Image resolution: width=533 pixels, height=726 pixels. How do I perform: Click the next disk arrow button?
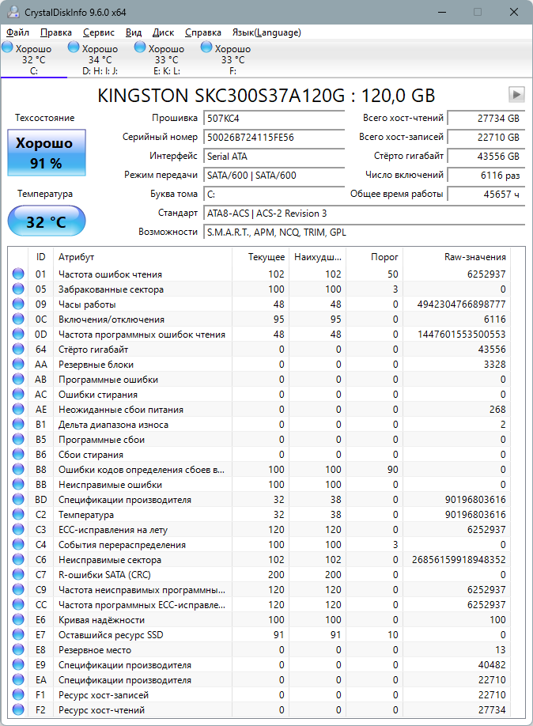516,95
